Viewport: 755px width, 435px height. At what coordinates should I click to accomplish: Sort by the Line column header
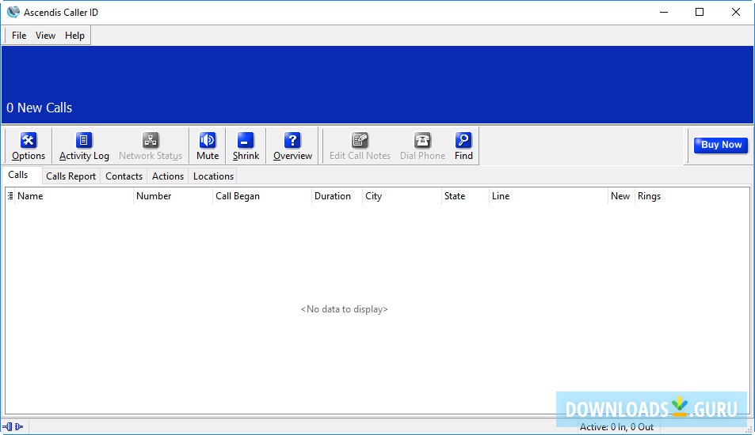(x=548, y=195)
